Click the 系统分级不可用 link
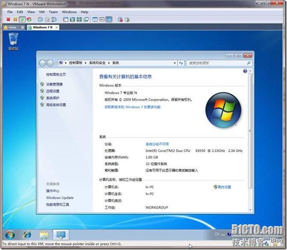287x250 pixels. [157, 144]
